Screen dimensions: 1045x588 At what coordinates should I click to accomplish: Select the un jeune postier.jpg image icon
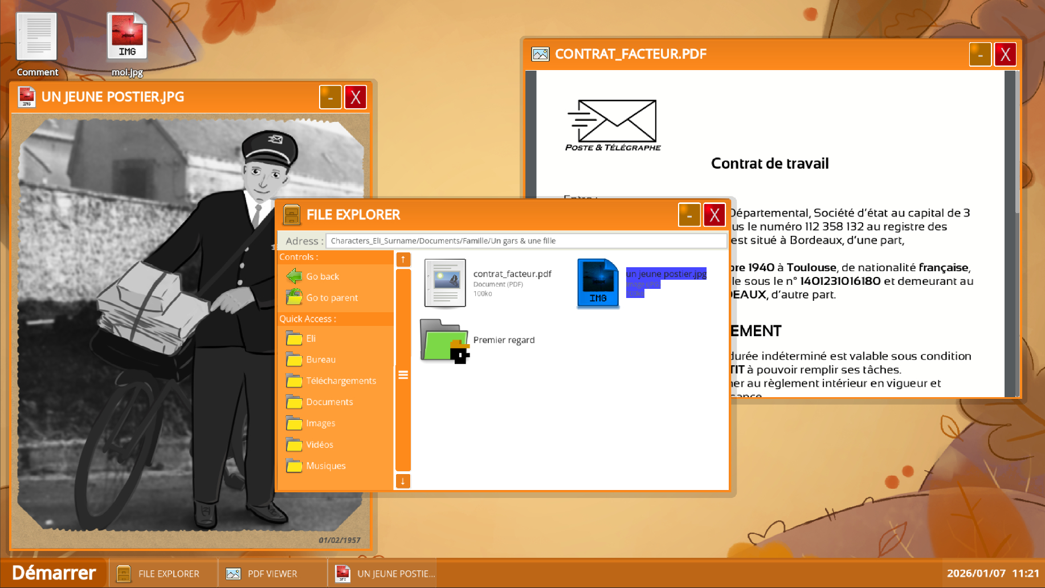pos(598,283)
